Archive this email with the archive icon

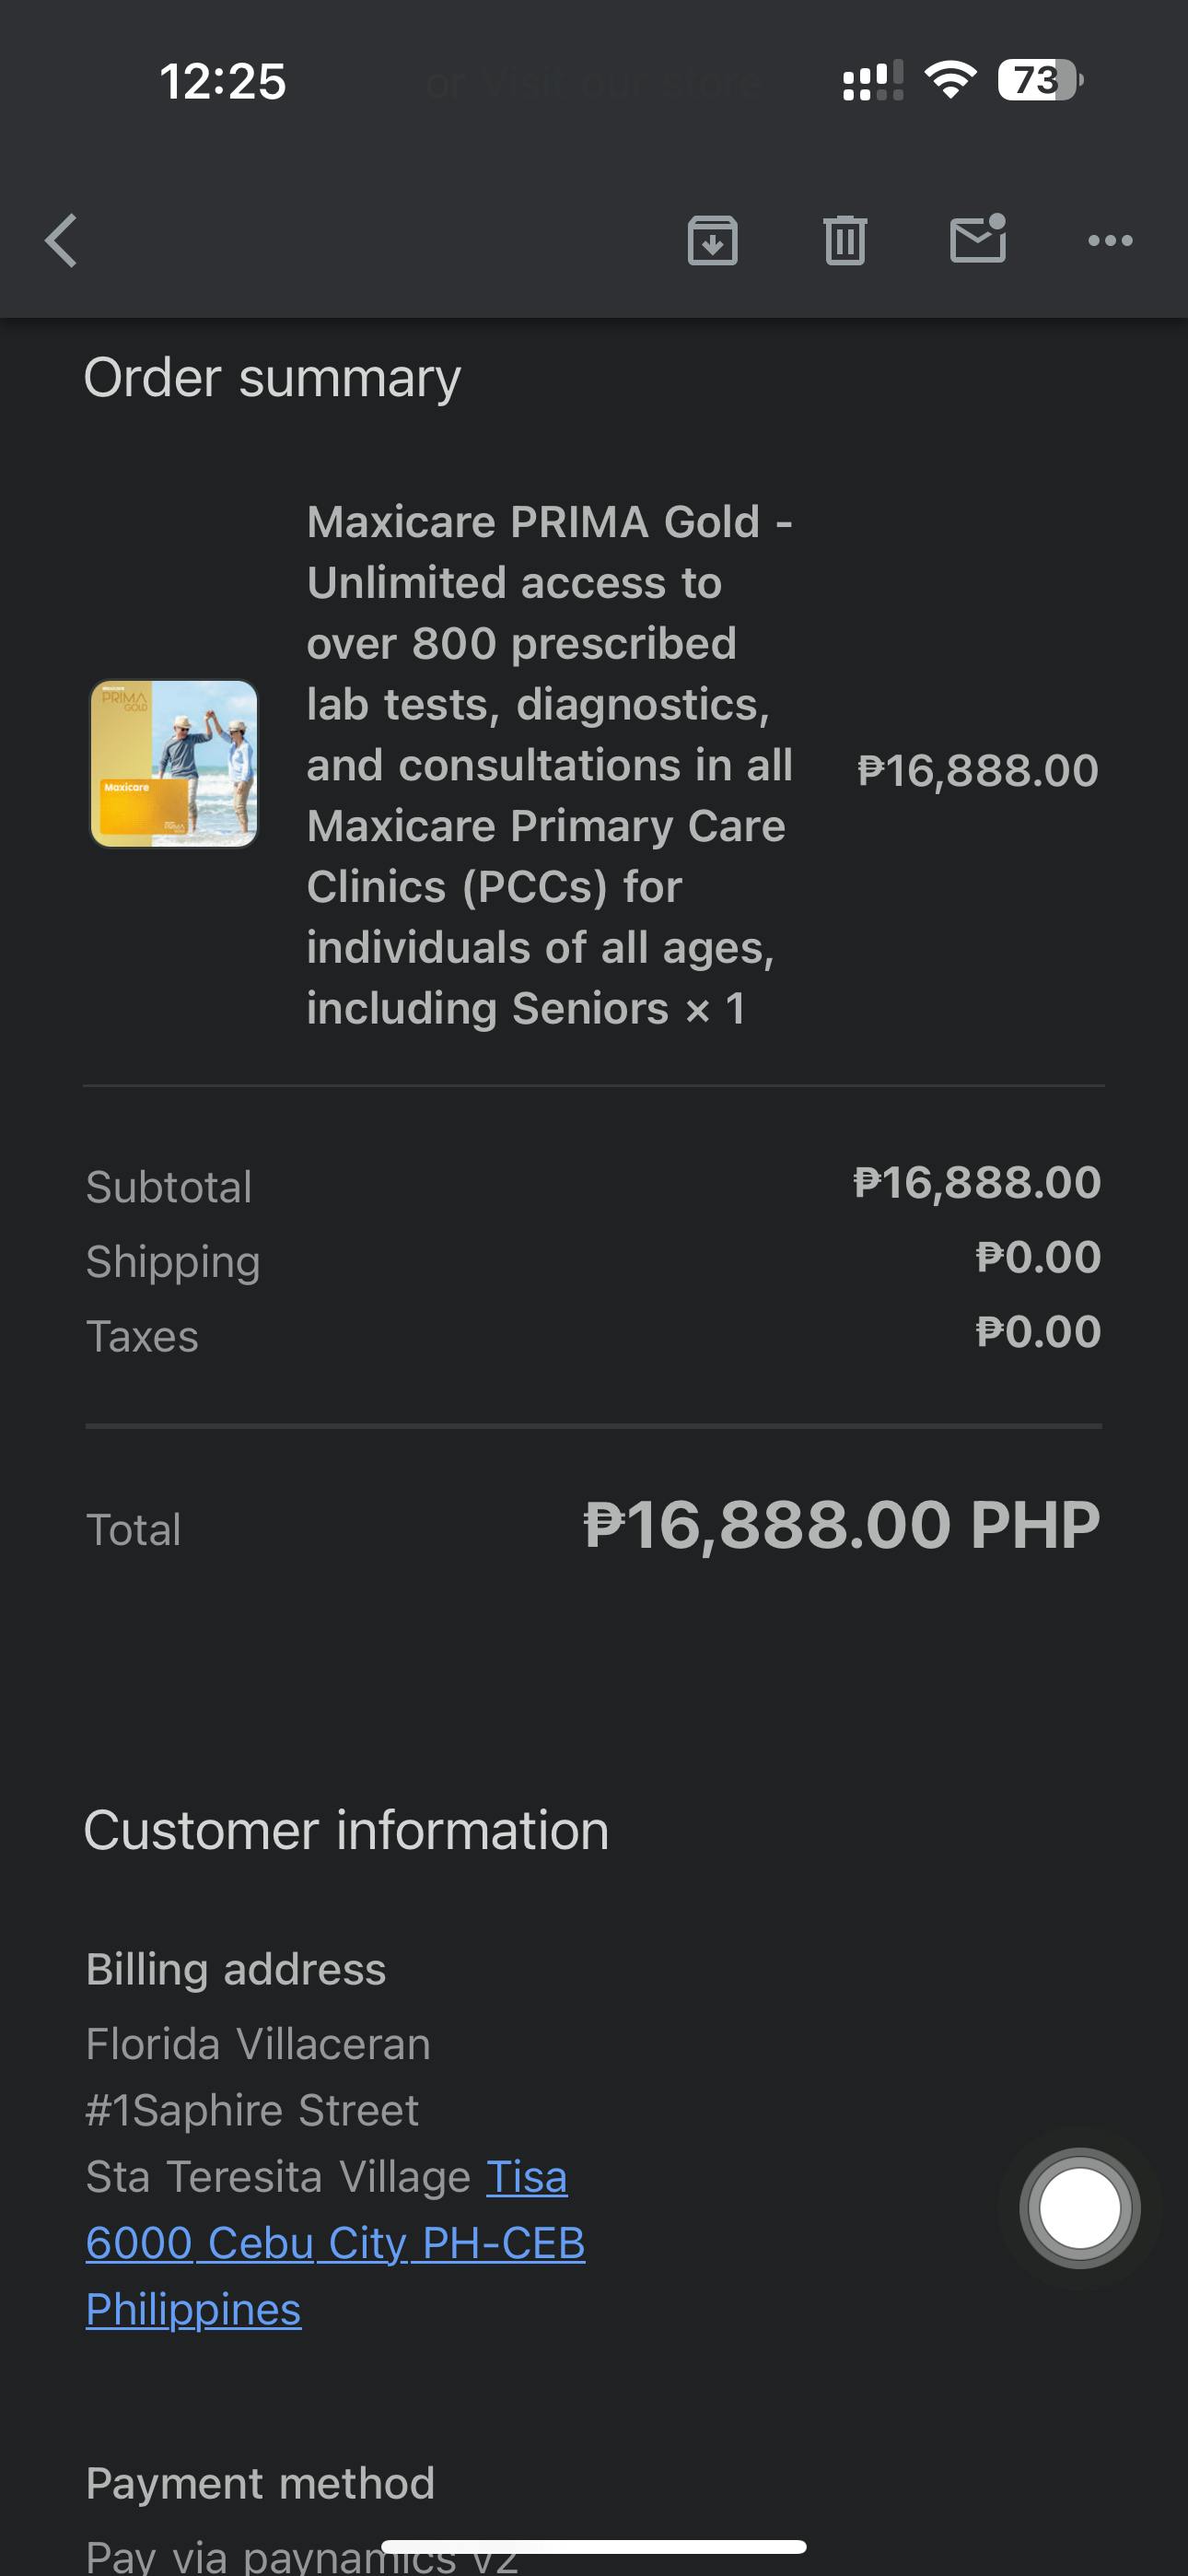click(x=712, y=241)
